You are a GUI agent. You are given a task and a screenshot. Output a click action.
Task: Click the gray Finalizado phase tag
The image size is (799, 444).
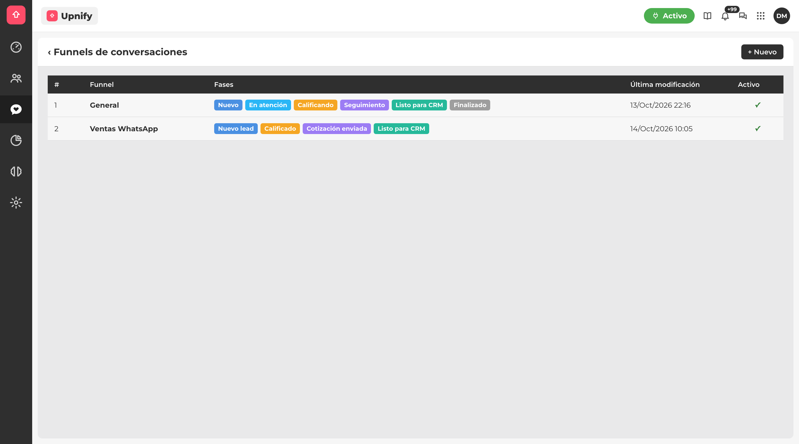tap(470, 105)
